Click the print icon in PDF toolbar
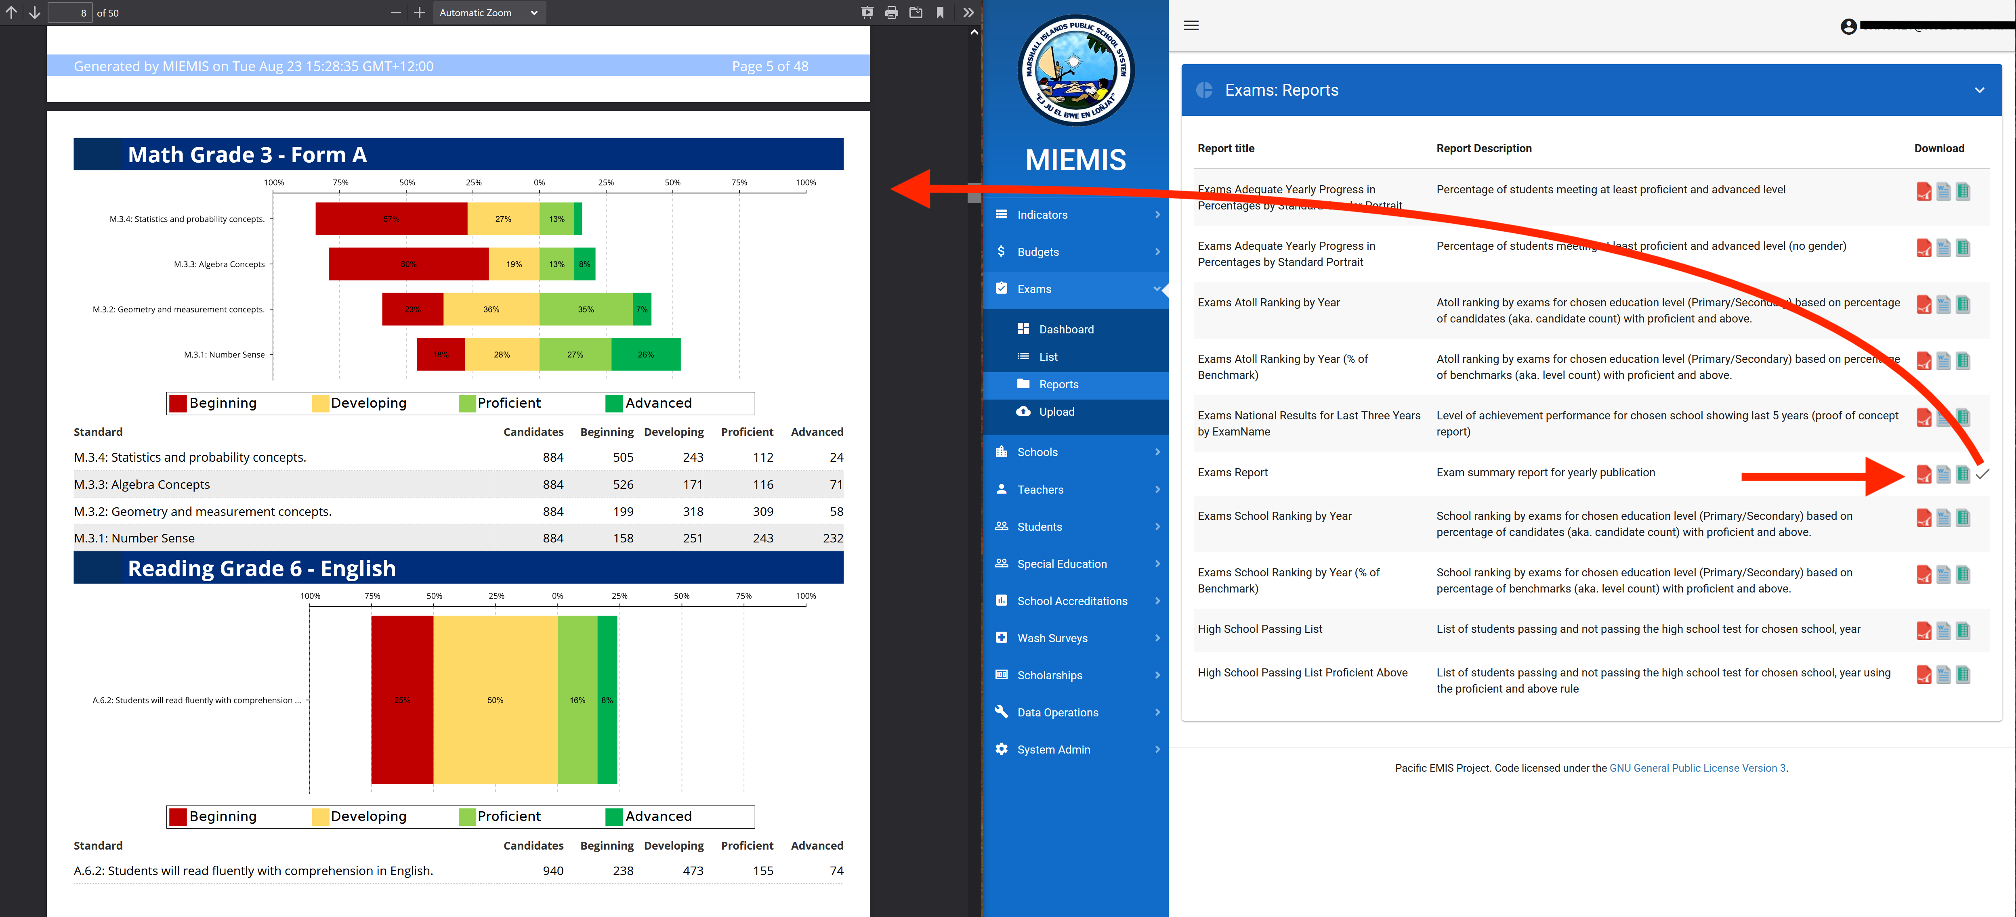The image size is (2016, 917). coord(891,13)
